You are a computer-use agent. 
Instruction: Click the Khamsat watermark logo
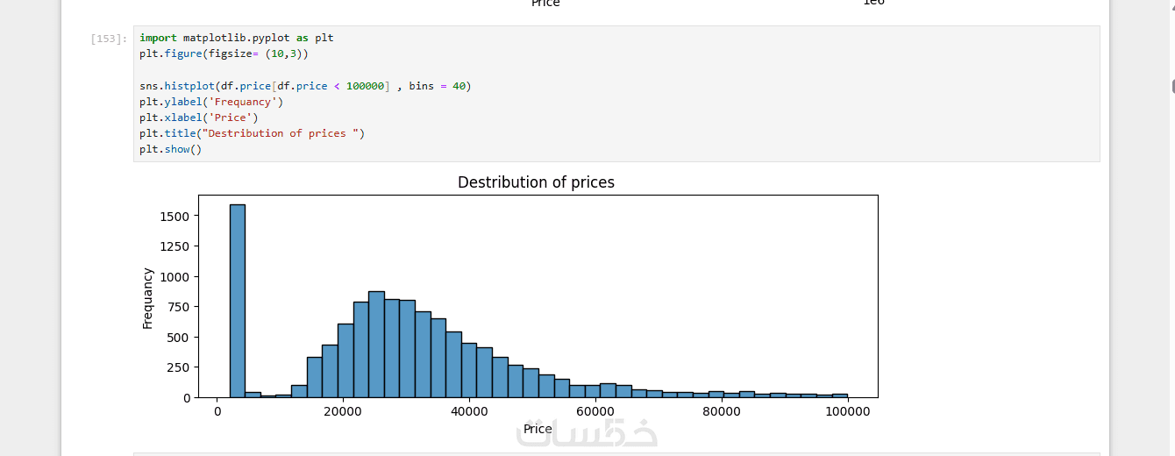586,432
